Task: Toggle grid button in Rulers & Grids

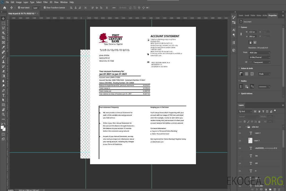Action: pos(247,74)
